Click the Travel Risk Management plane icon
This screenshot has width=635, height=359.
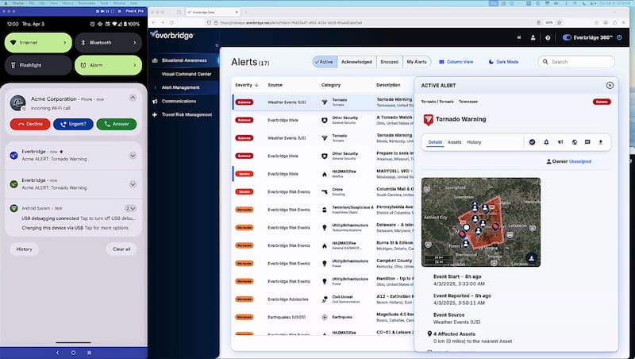(x=155, y=114)
